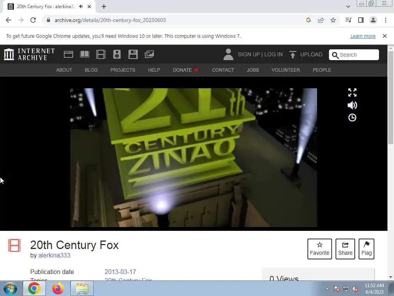Flag this item
394x296 pixels.
366,249
